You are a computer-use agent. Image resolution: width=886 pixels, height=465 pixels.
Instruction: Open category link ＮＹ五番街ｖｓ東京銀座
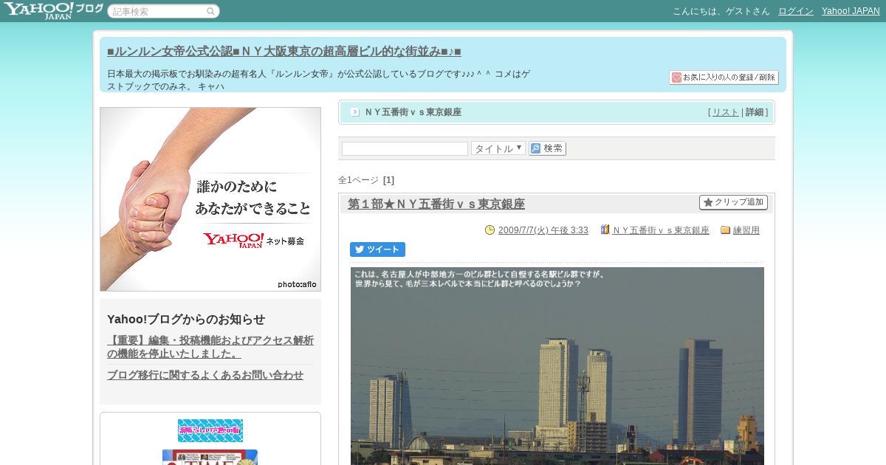(661, 230)
